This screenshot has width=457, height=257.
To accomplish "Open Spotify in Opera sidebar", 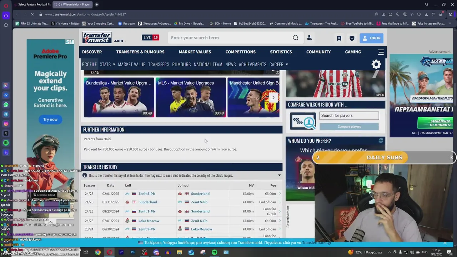I will 6,143.
